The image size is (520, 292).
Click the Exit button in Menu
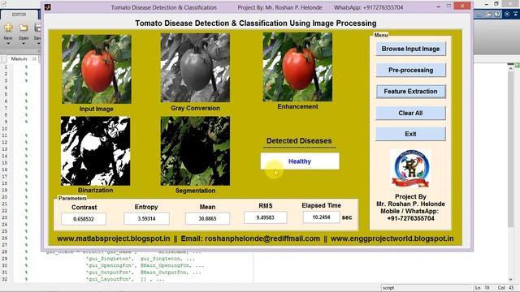tap(410, 134)
